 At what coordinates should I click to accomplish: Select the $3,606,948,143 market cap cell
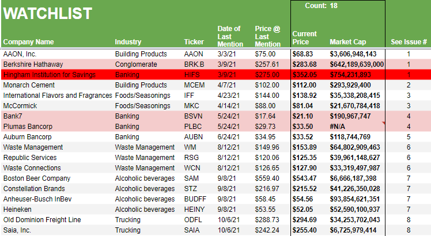click(x=353, y=54)
